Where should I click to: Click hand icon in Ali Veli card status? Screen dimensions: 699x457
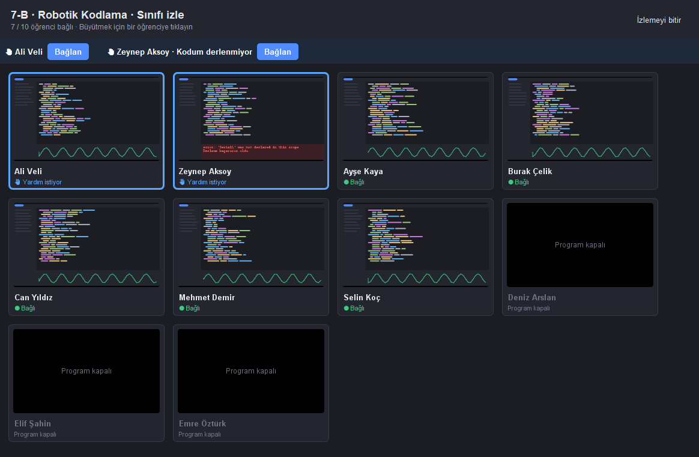tap(18, 182)
